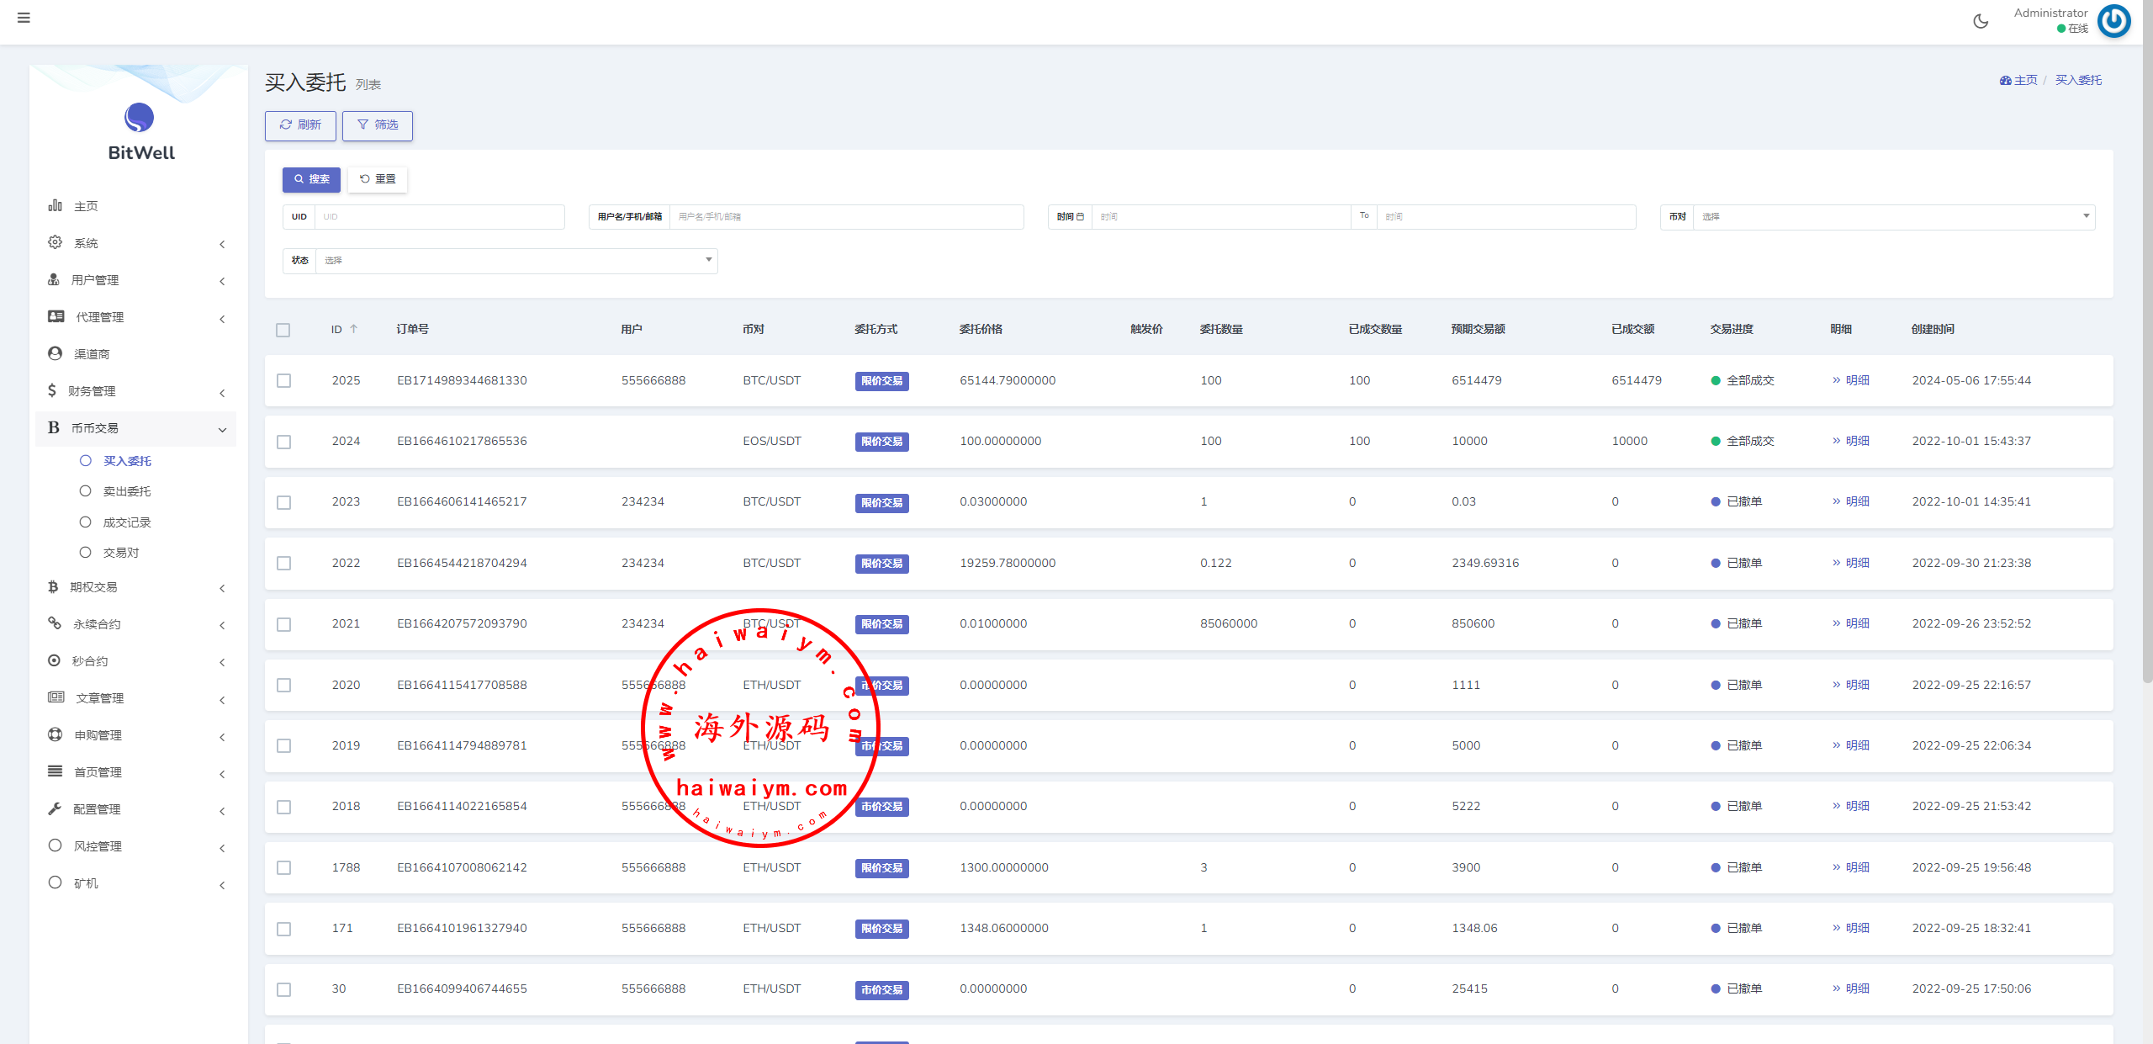Check the select-all header checkbox

[x=283, y=330]
